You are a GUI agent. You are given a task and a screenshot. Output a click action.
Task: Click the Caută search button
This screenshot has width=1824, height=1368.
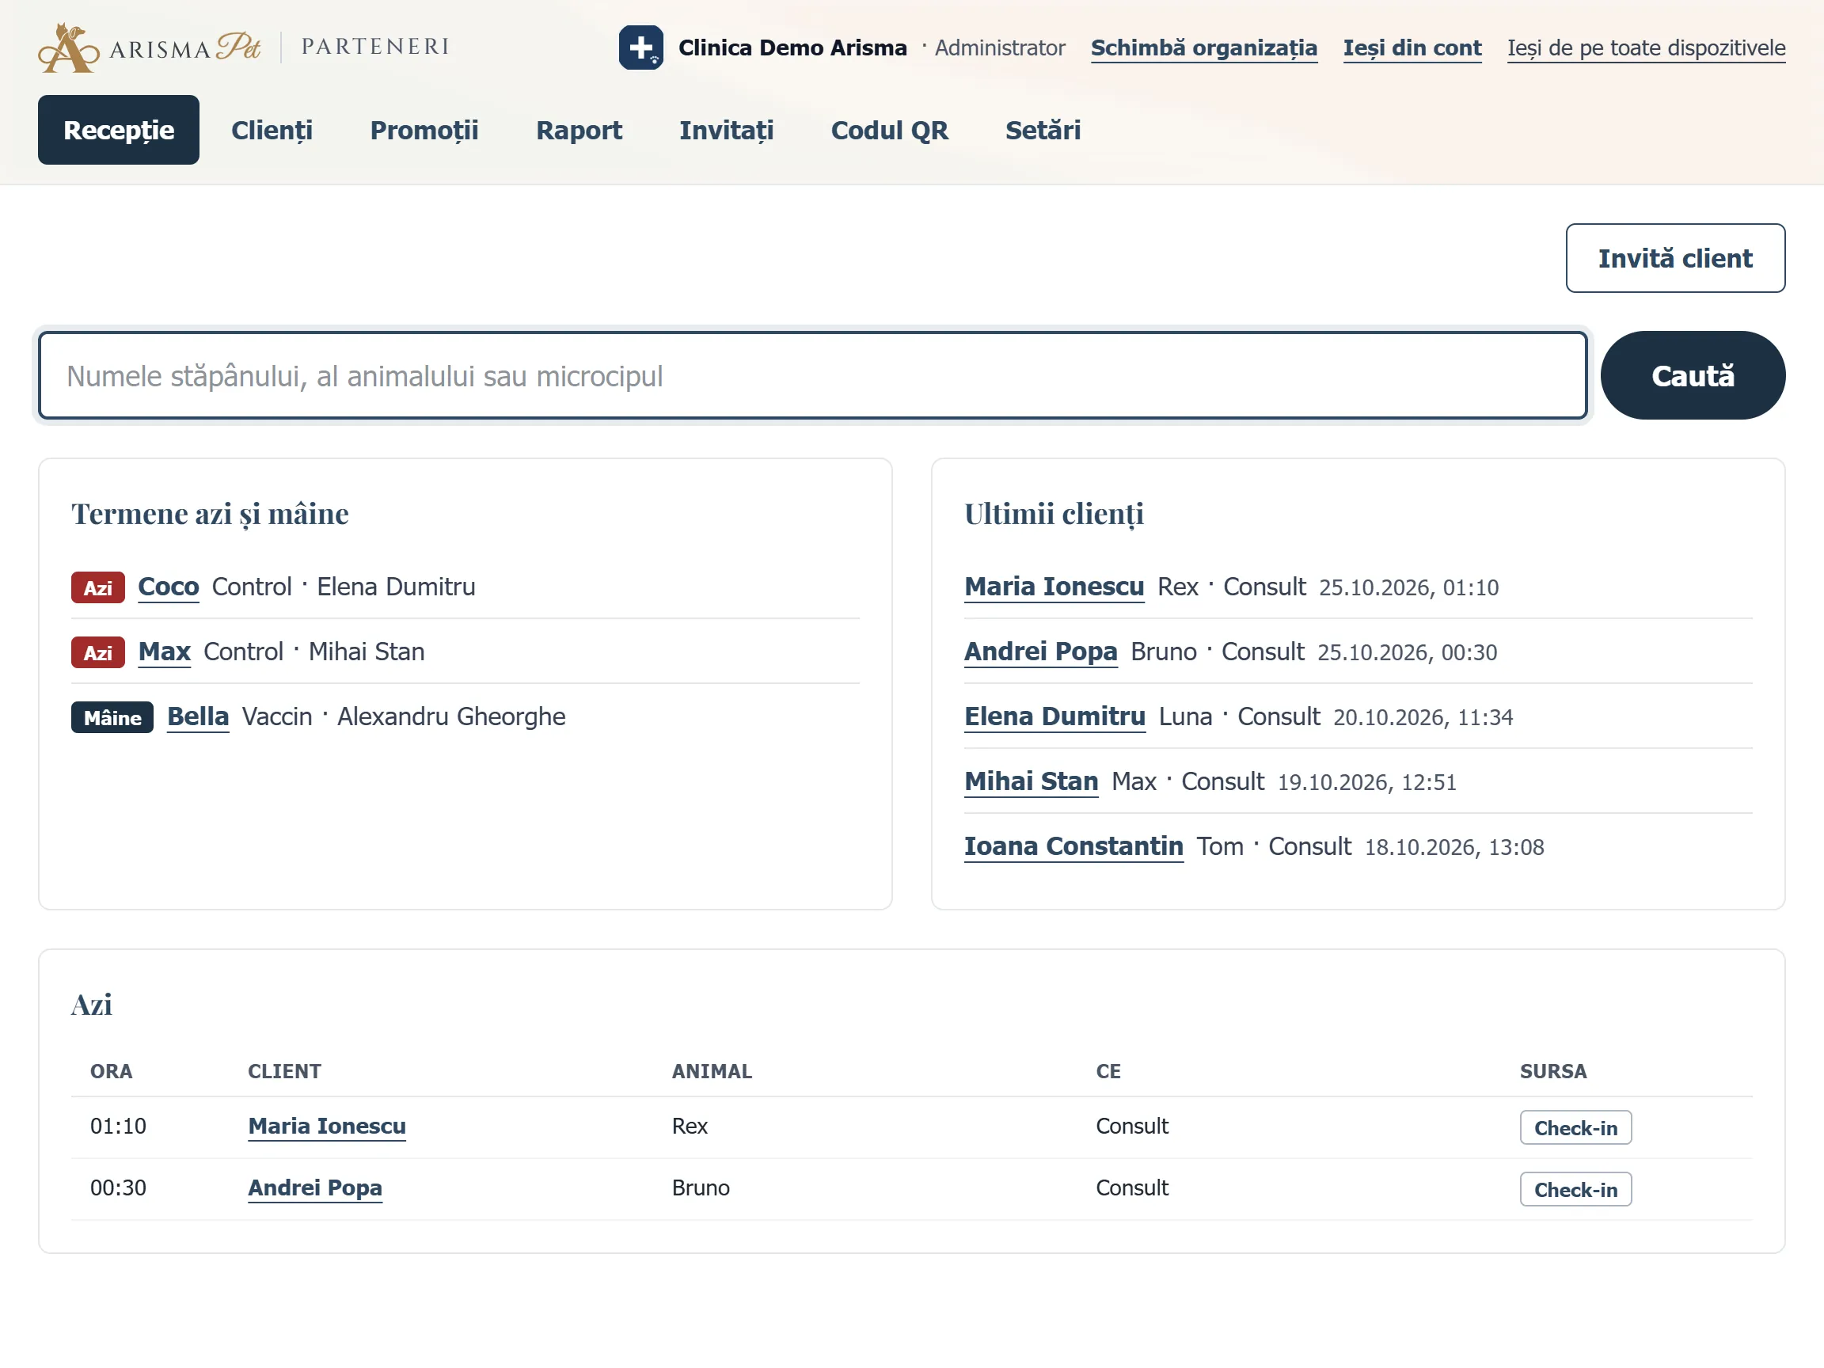pyautogui.click(x=1692, y=376)
